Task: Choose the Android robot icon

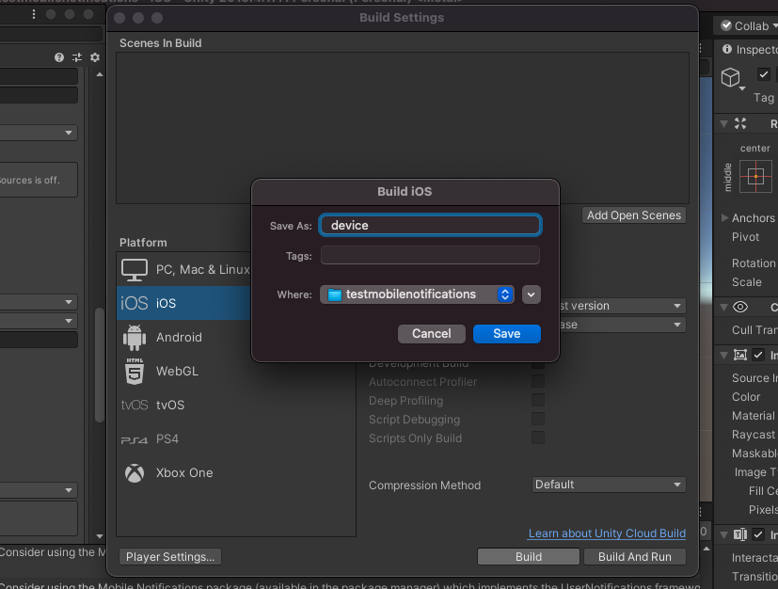Action: click(135, 338)
